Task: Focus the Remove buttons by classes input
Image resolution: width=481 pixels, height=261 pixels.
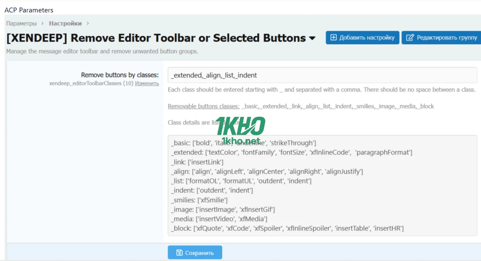Action: tap(322, 75)
